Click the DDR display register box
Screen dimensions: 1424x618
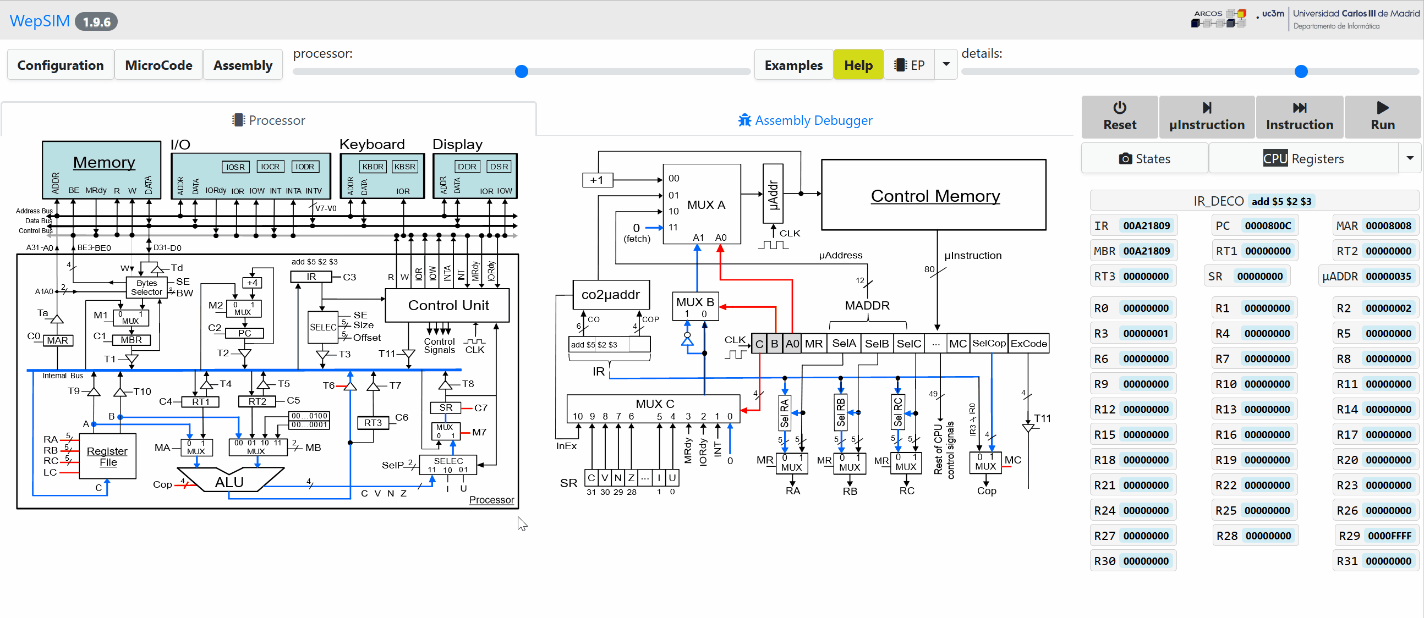pos(467,166)
